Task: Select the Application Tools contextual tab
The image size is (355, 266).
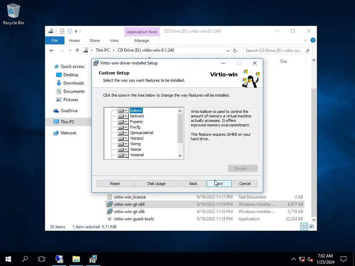Action: coord(142,32)
